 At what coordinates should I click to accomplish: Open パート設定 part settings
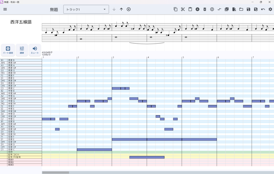point(8,50)
